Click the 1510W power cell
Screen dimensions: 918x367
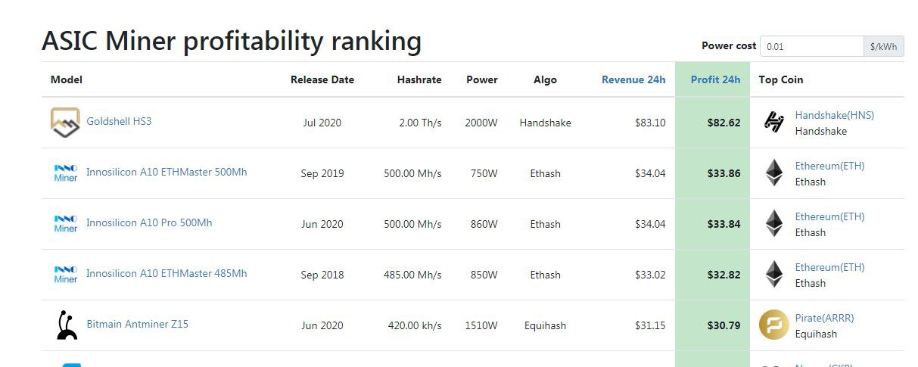click(x=481, y=325)
